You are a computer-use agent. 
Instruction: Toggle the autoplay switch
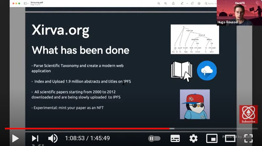point(154,138)
